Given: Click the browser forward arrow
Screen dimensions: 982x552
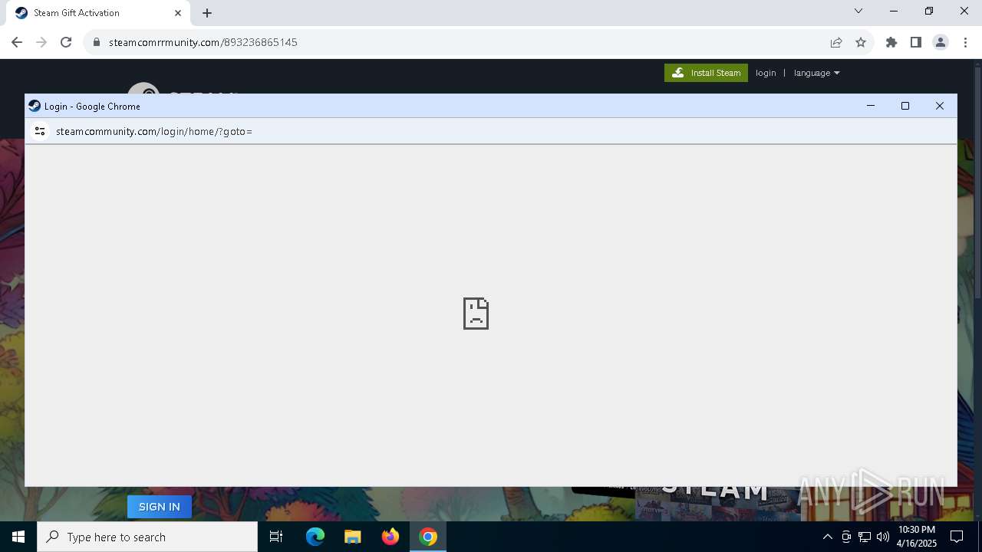Looking at the screenshot, I should [x=41, y=42].
